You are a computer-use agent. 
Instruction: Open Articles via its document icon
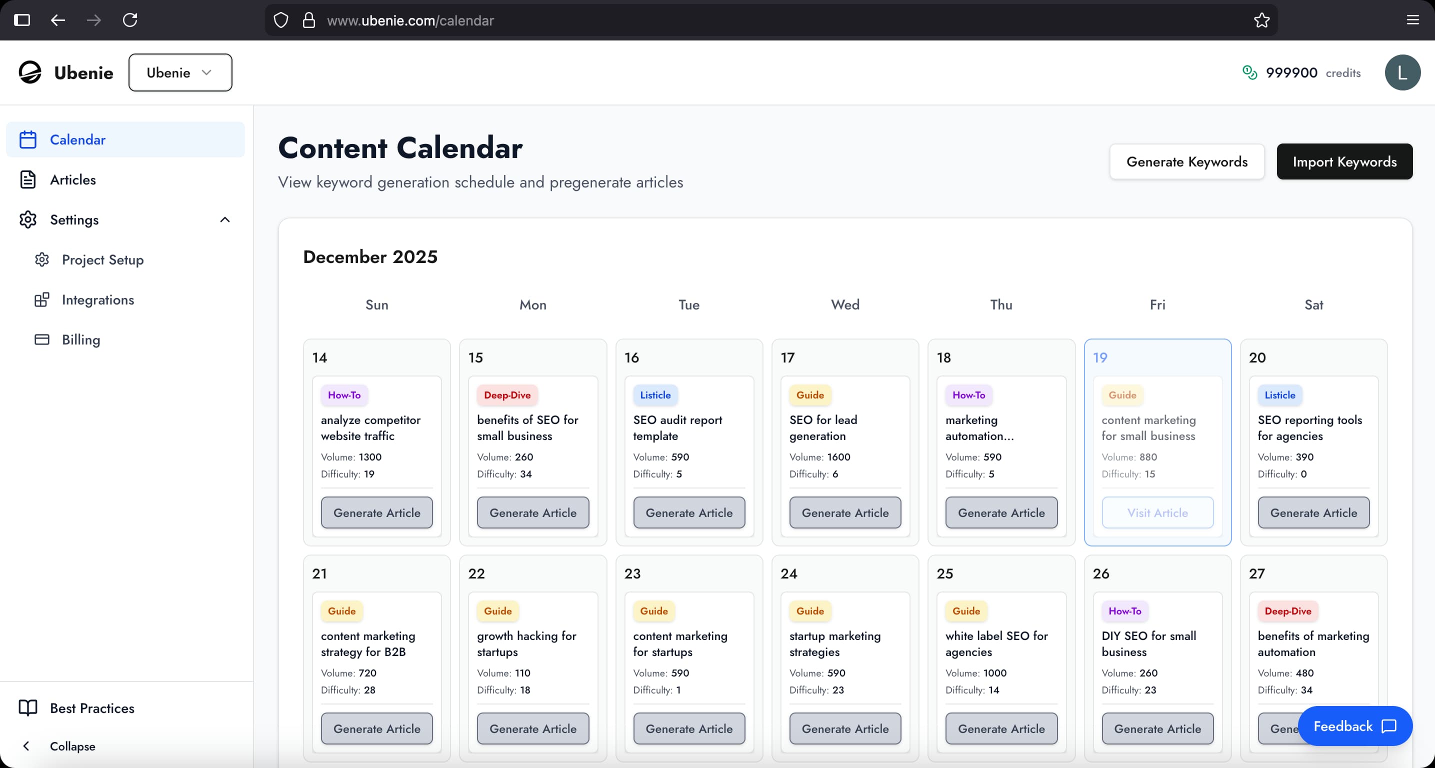click(28, 179)
